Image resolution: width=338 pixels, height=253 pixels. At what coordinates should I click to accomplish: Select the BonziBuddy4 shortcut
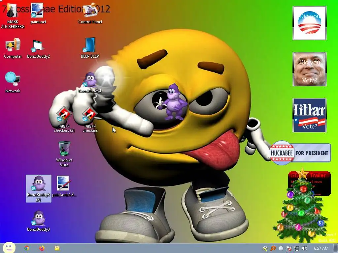tap(90, 83)
